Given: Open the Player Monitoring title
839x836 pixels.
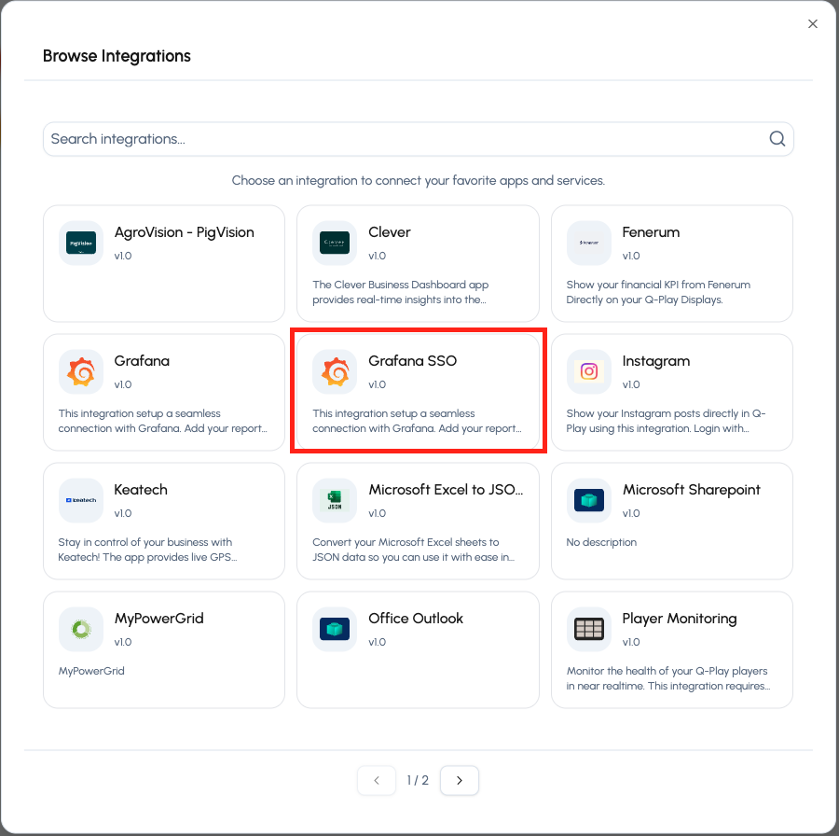Looking at the screenshot, I should (680, 619).
